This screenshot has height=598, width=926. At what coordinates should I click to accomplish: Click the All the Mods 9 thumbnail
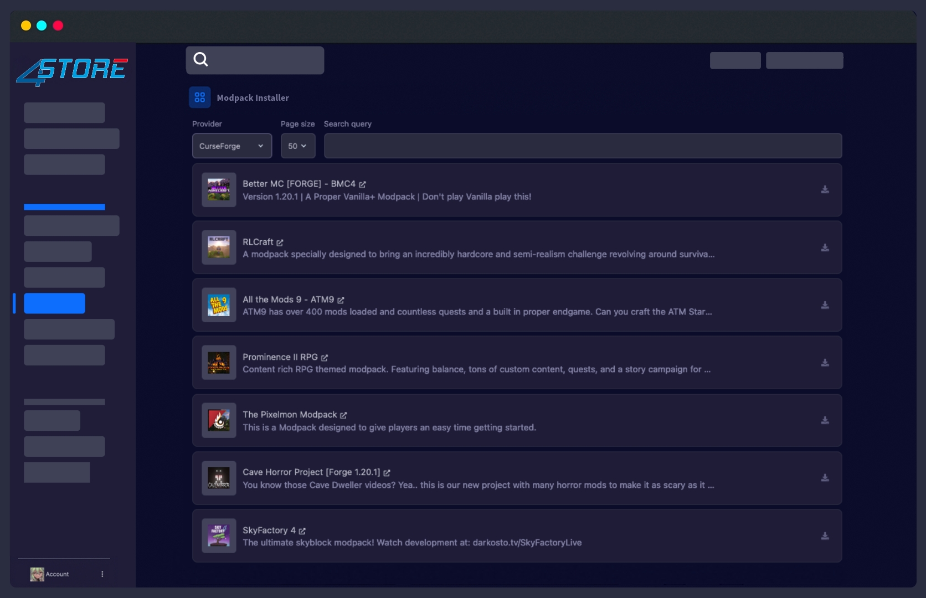(x=219, y=305)
